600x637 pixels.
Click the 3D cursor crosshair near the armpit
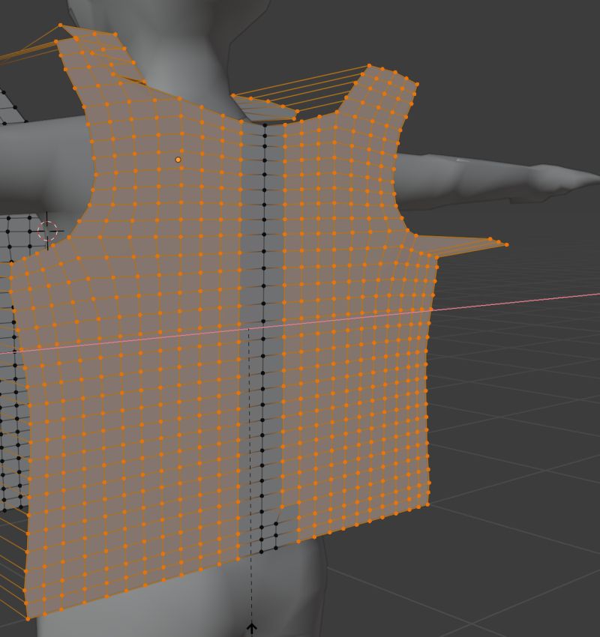pos(47,231)
